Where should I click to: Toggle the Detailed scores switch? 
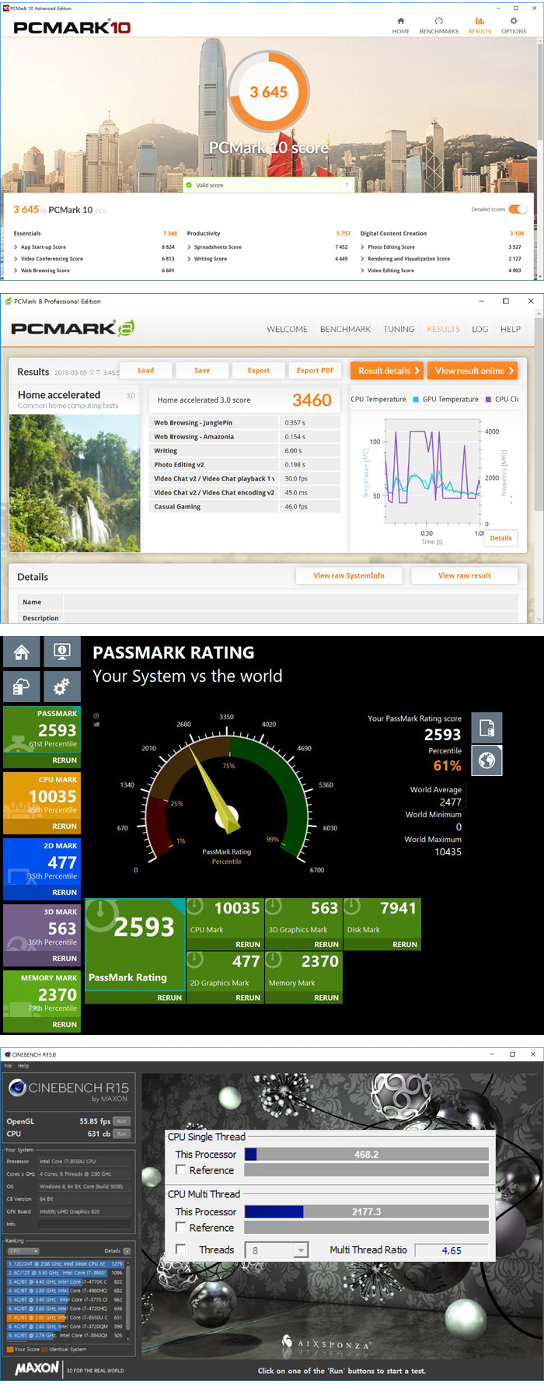[x=518, y=209]
